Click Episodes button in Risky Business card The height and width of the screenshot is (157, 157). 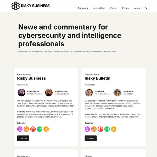click(23, 138)
